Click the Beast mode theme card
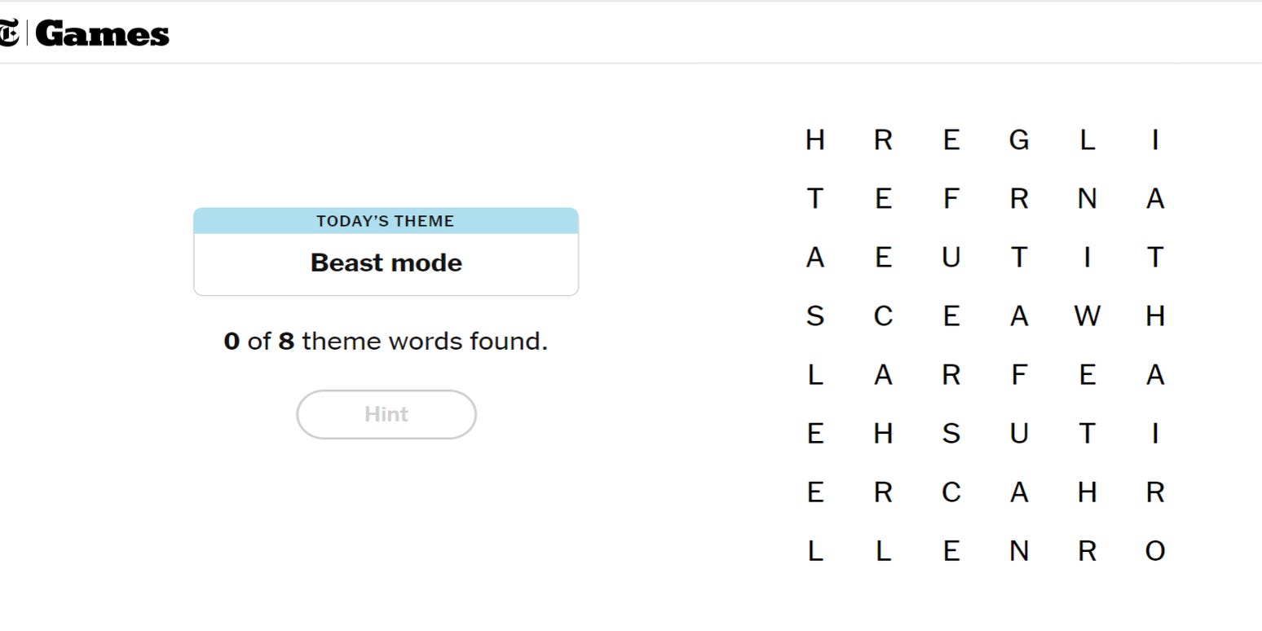The width and height of the screenshot is (1262, 631). click(386, 252)
